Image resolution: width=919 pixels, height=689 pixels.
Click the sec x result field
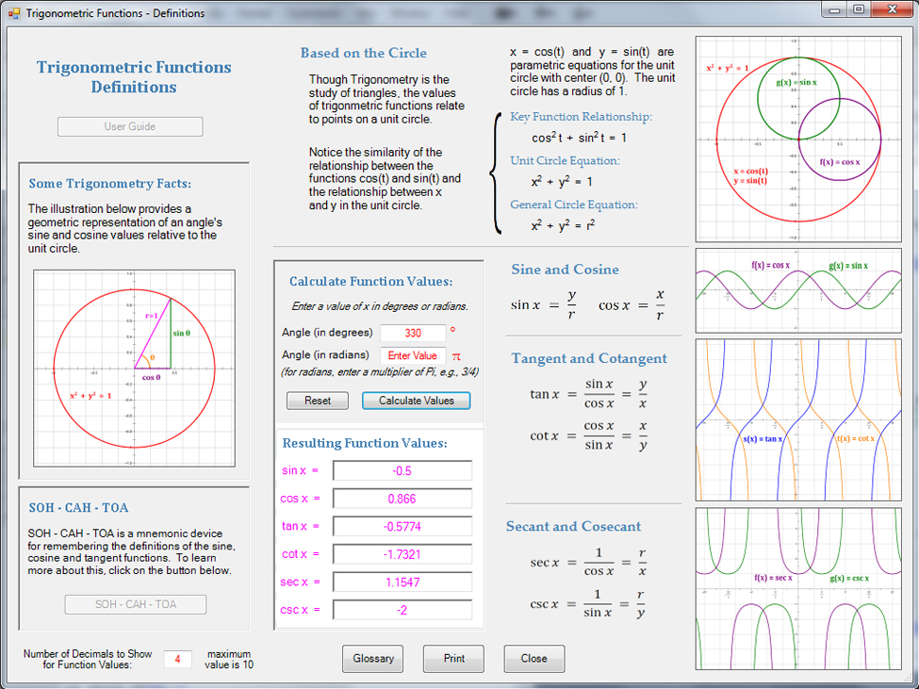[x=402, y=582]
